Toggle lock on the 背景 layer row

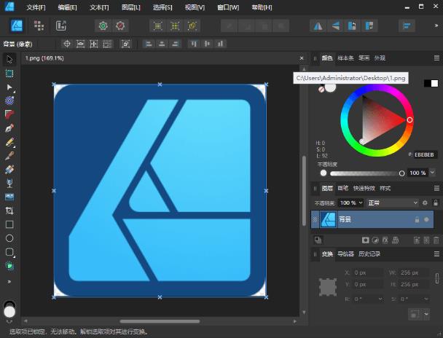point(417,219)
